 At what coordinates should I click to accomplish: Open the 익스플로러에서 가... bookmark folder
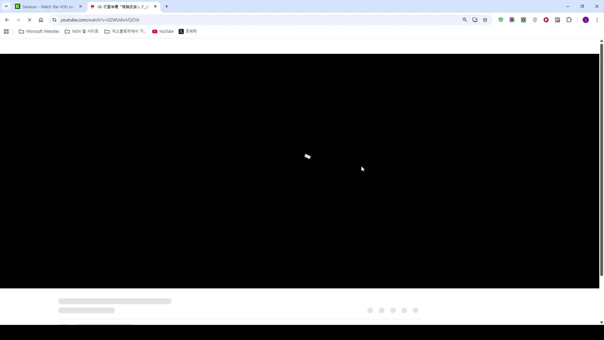point(125,31)
